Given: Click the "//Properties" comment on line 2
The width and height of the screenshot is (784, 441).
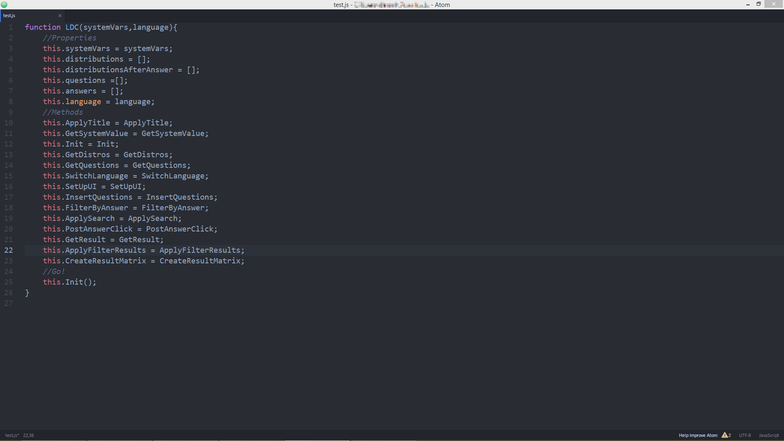Looking at the screenshot, I should pyautogui.click(x=69, y=38).
